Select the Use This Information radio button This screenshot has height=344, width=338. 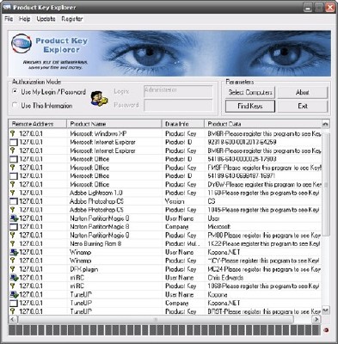pyautogui.click(x=15, y=105)
